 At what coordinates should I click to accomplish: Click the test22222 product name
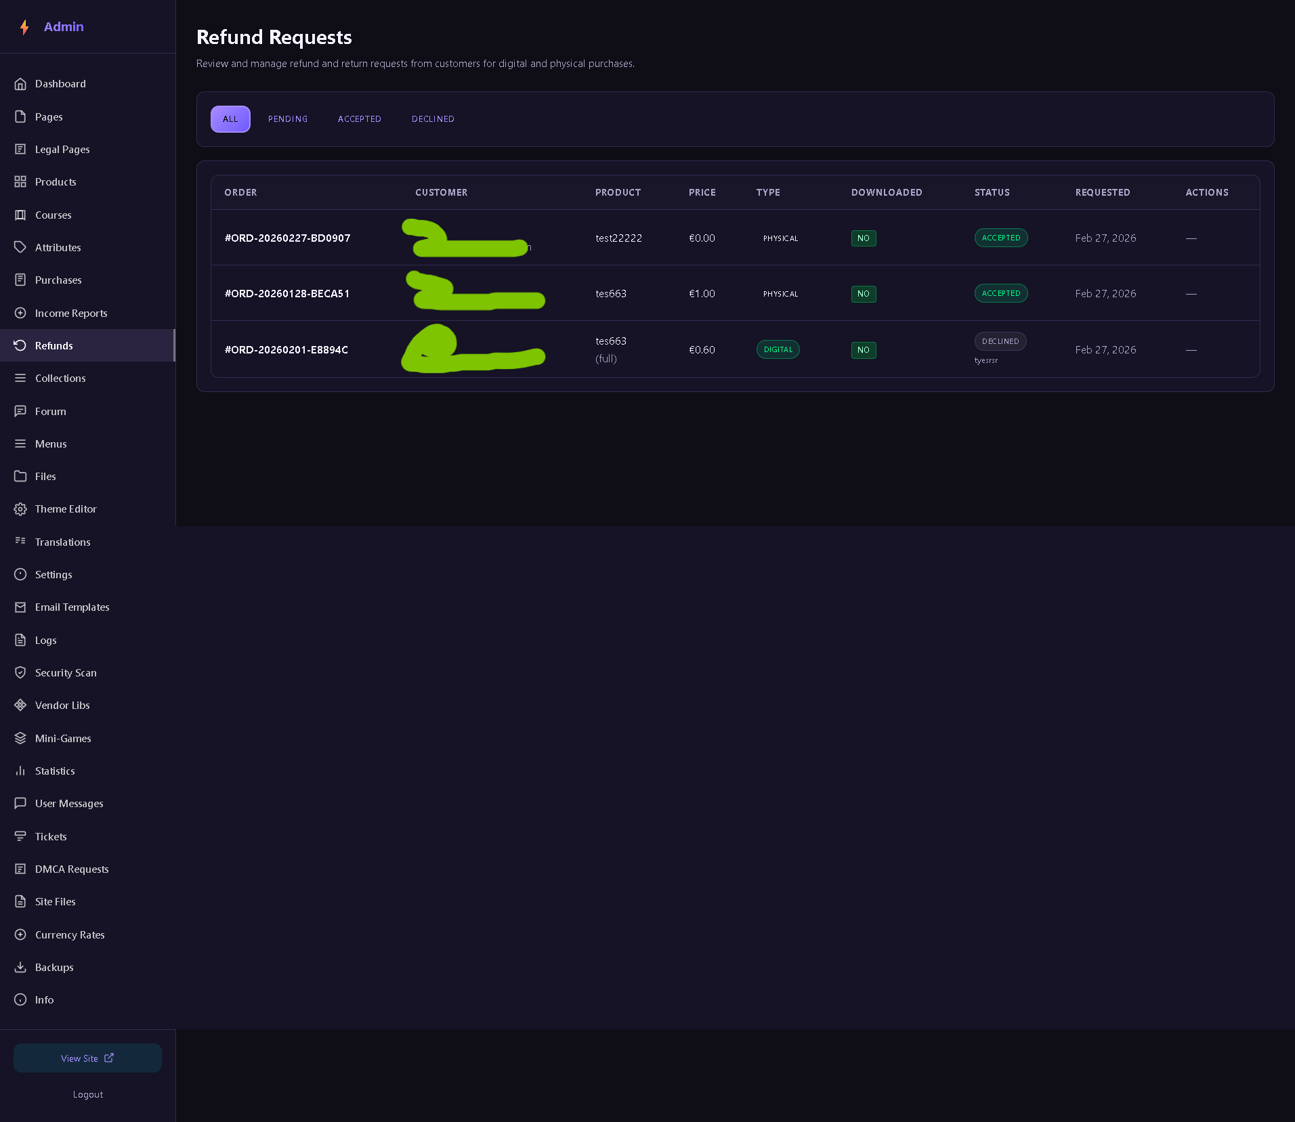618,238
